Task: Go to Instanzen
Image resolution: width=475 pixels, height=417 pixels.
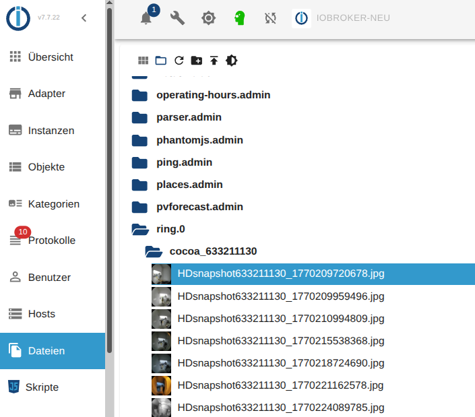Action: coord(53,131)
